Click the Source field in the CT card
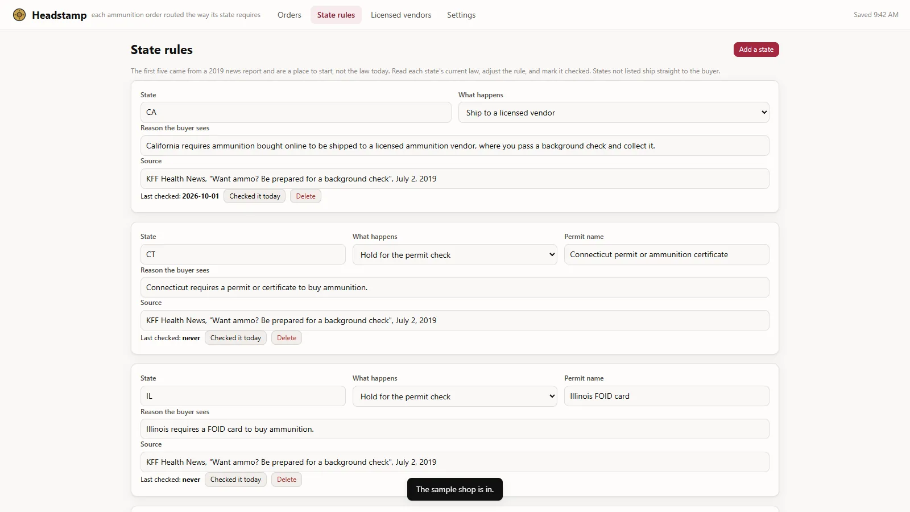The height and width of the screenshot is (512, 910). click(455, 320)
